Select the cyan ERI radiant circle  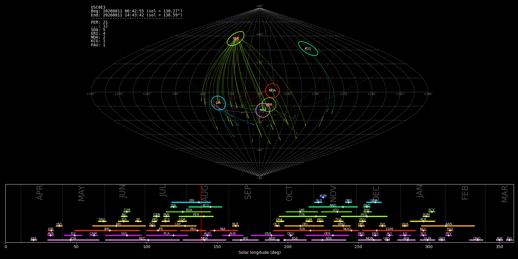(x=218, y=103)
